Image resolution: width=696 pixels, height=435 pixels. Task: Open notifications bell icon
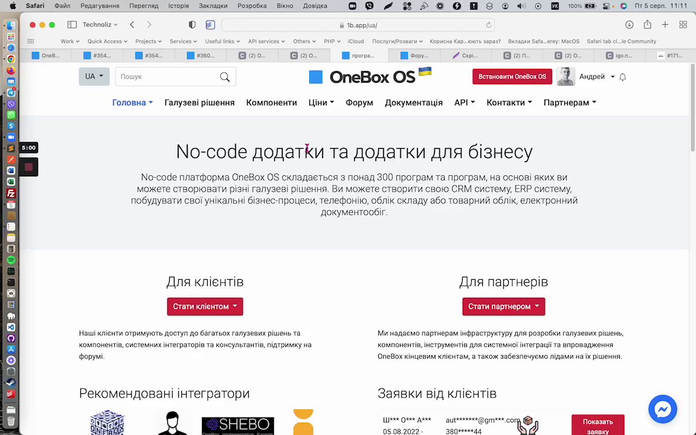pos(623,77)
